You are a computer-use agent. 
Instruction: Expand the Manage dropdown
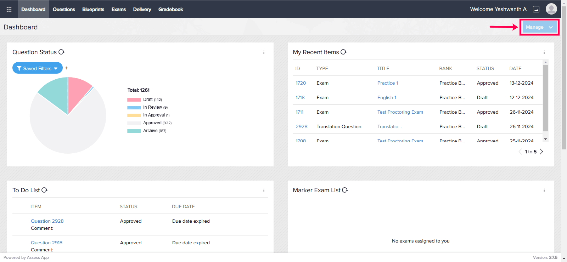tap(539, 27)
